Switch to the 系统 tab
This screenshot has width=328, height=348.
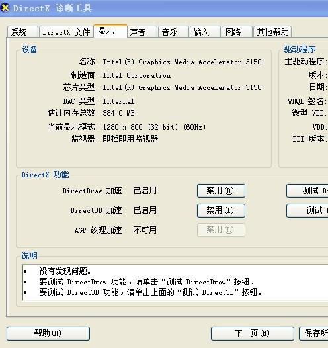tap(22, 32)
